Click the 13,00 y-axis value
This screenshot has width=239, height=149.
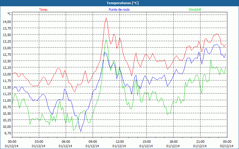point(7,48)
